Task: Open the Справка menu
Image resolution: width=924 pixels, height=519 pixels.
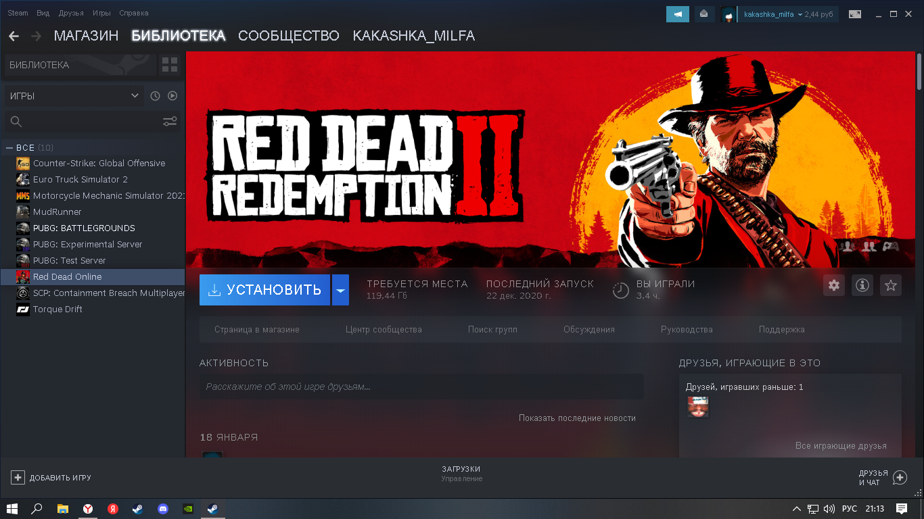Action: pos(133,14)
